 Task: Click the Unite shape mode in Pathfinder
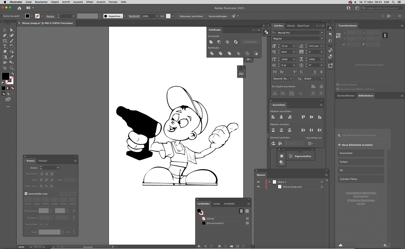coord(211,42)
